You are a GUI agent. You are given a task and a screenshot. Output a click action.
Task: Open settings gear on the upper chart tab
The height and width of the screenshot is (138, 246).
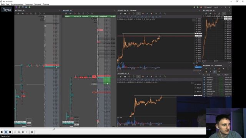(x=128, y=10)
